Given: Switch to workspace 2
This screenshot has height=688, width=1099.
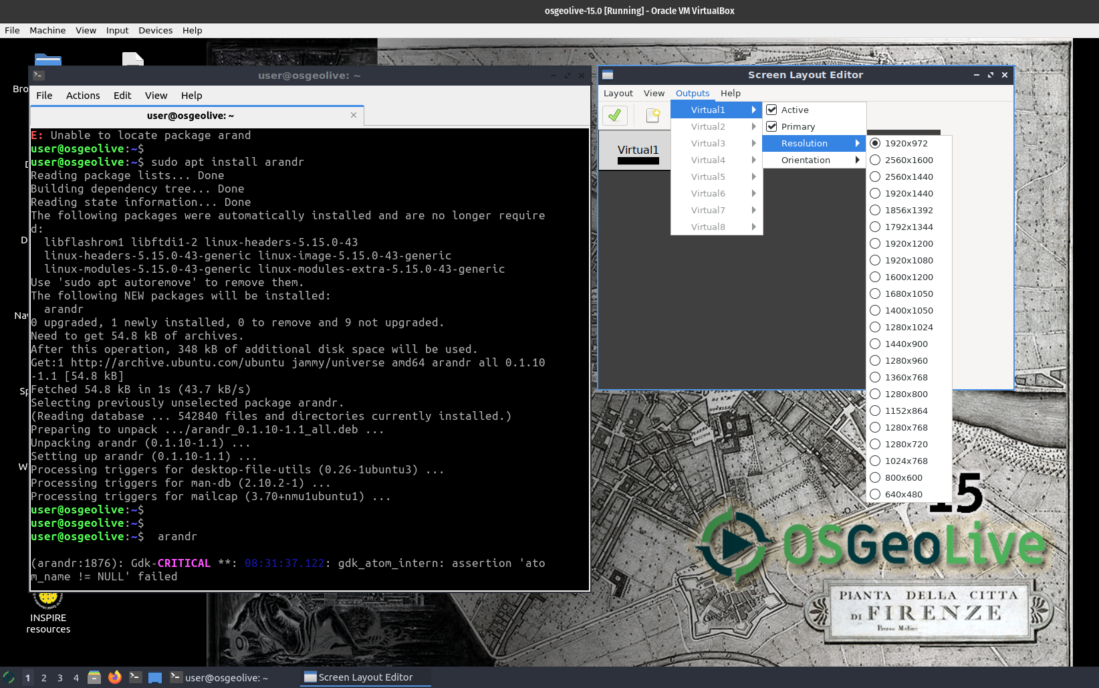Looking at the screenshot, I should 44,677.
